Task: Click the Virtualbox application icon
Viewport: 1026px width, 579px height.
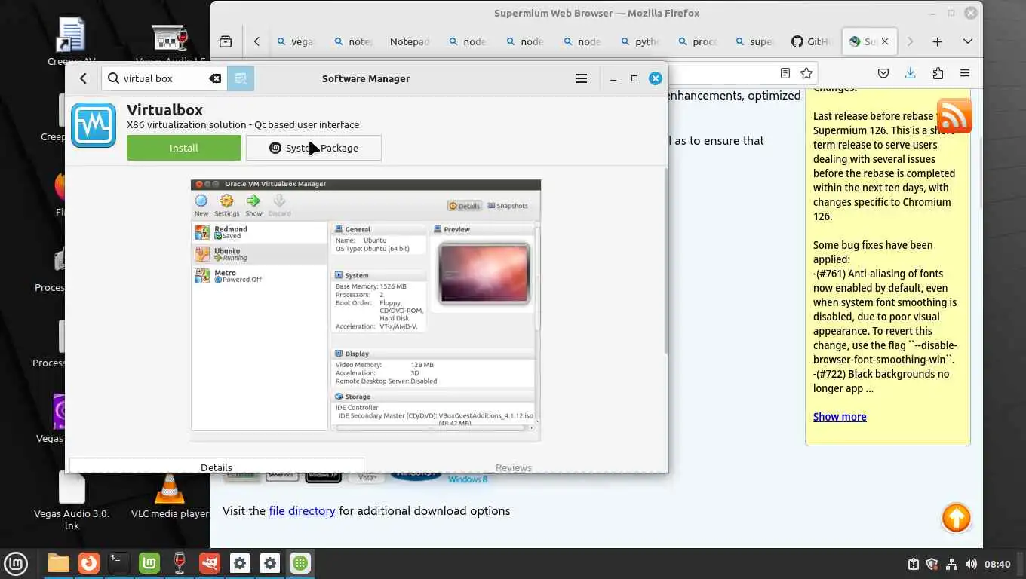Action: [x=94, y=125]
